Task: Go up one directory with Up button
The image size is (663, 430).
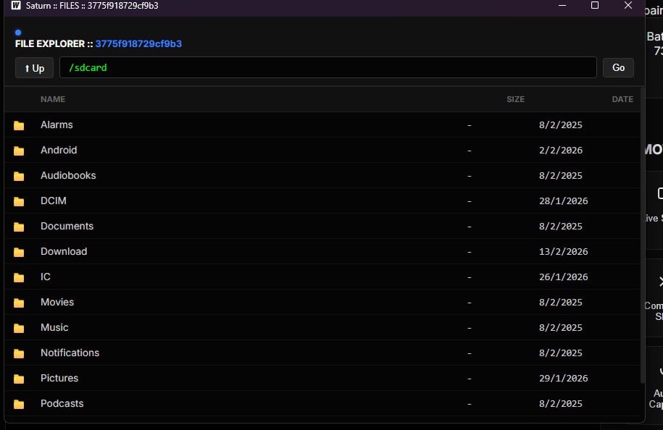Action: pyautogui.click(x=34, y=68)
